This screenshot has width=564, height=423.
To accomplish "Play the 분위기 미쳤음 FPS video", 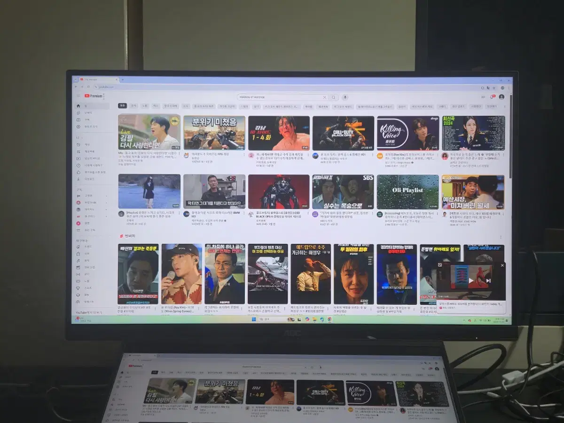I will click(x=214, y=133).
